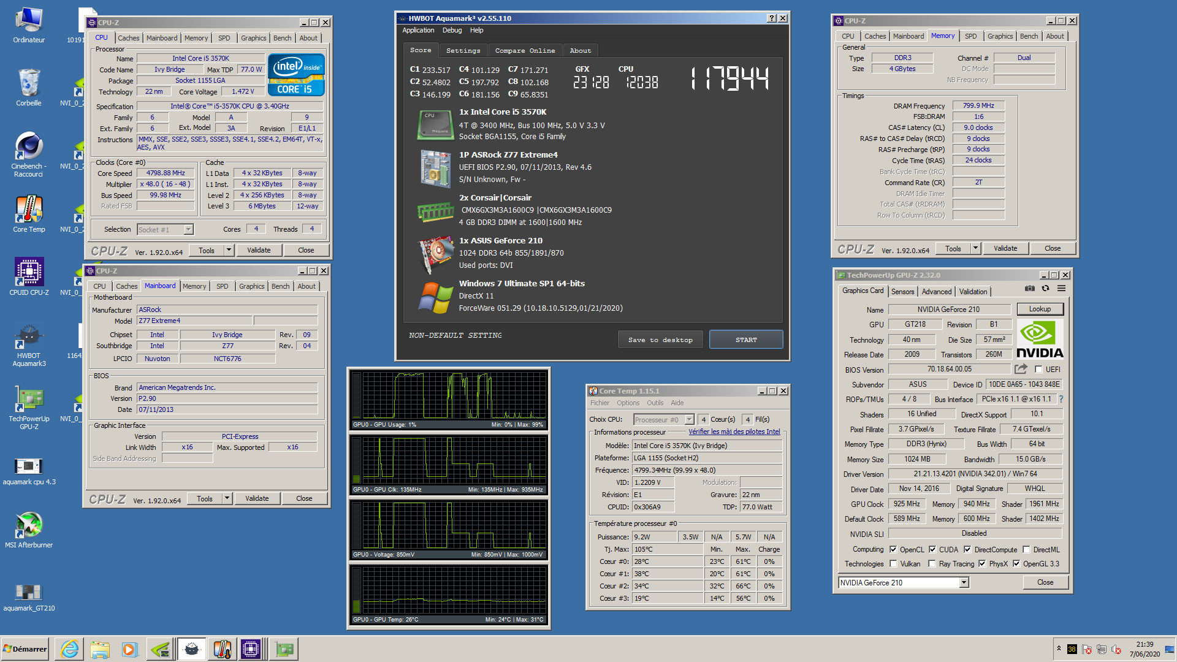Image resolution: width=1177 pixels, height=662 pixels.
Task: Open Processeur #0 dropdown in Core Temp
Action: click(663, 419)
